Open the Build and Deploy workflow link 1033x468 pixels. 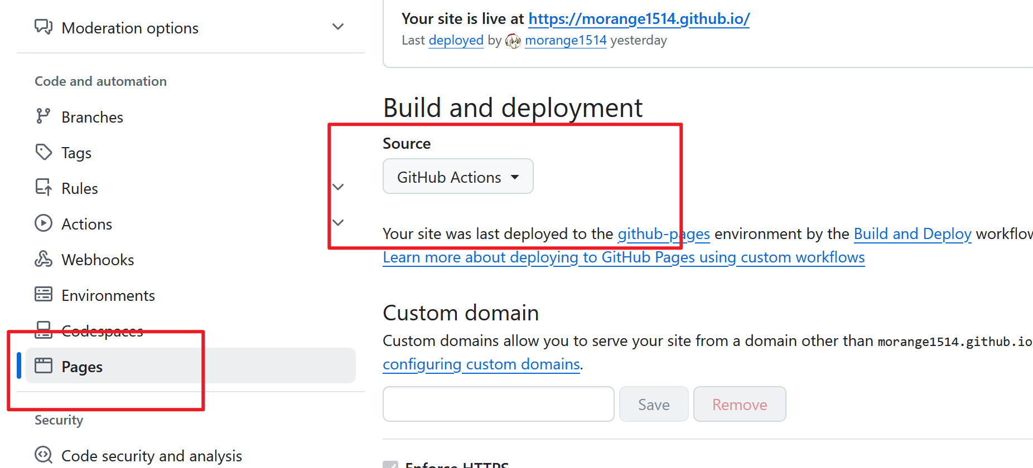point(913,233)
